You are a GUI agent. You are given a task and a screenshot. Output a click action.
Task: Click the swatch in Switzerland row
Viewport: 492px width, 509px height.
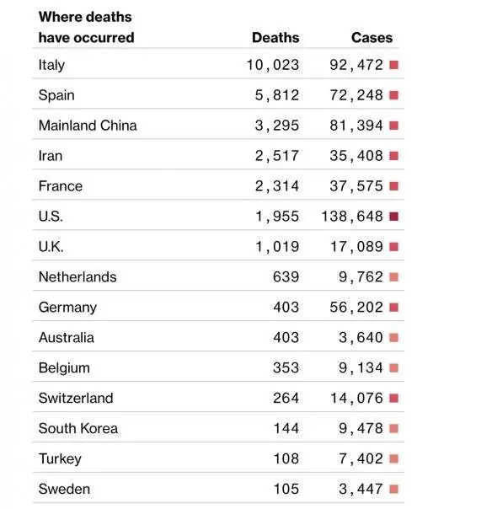[393, 399]
